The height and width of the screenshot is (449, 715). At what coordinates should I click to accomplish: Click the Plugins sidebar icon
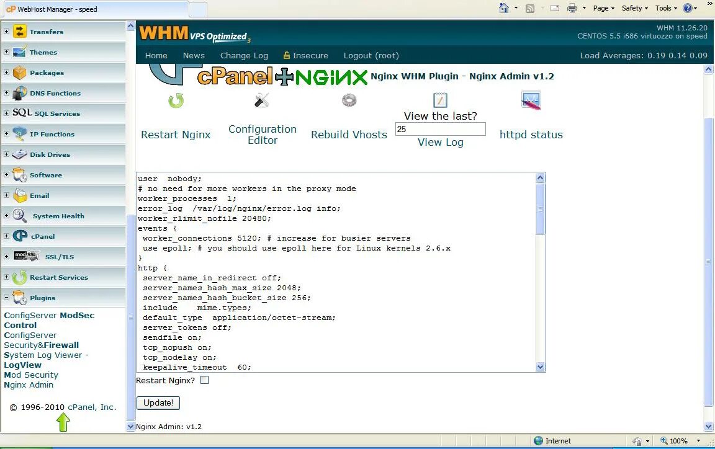(20, 298)
